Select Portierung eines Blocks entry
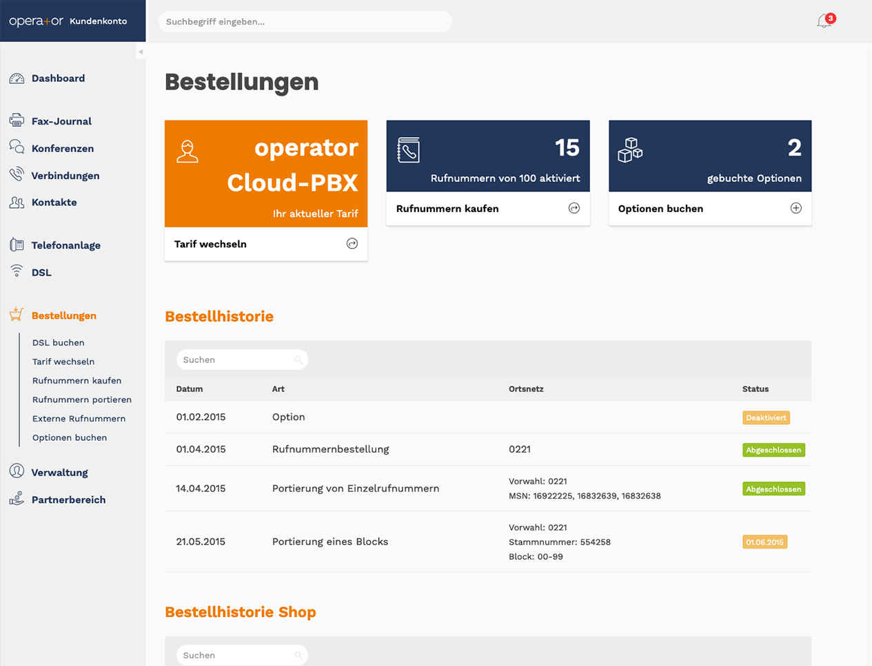Viewport: 872px width, 666px height. click(x=330, y=541)
